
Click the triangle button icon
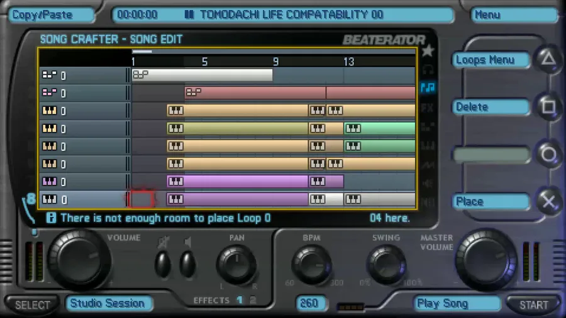(548, 59)
